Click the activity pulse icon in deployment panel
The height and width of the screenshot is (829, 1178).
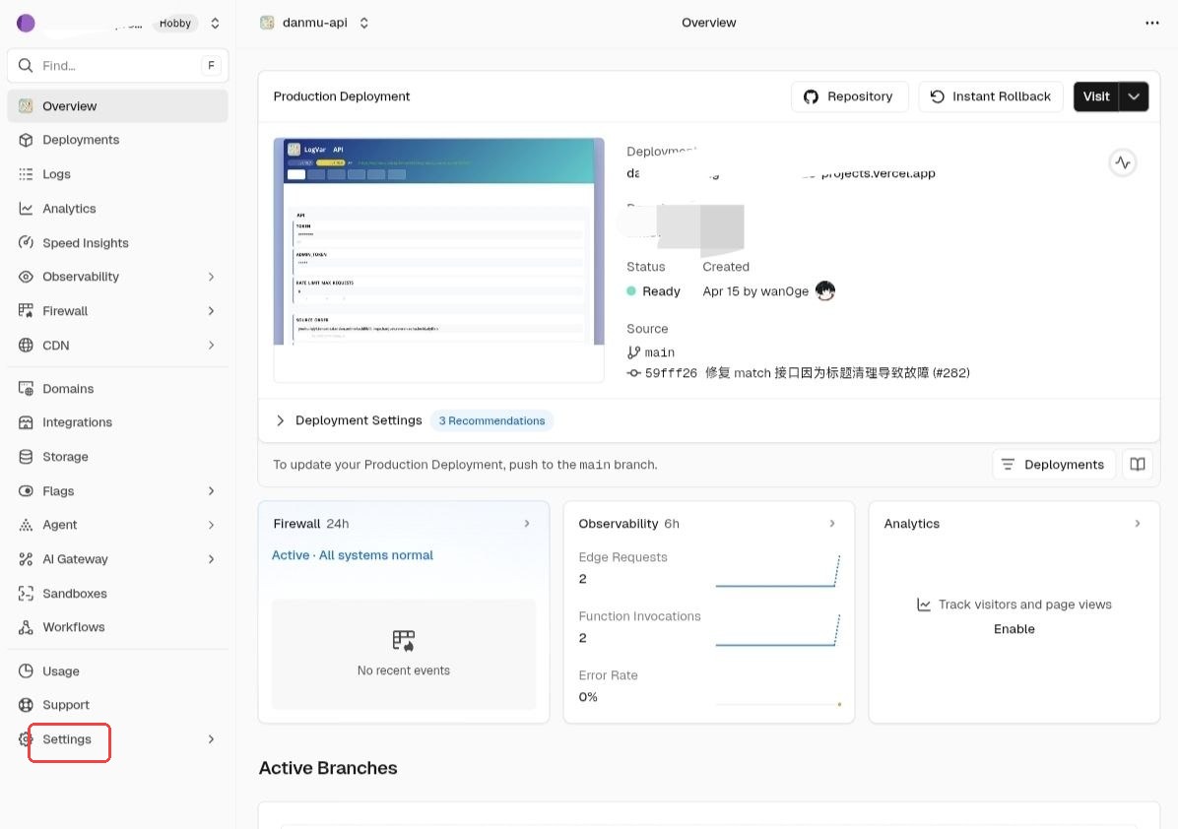(x=1123, y=163)
